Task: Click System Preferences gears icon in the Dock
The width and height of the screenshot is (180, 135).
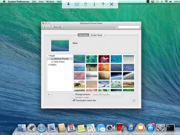Action: (x=160, y=128)
